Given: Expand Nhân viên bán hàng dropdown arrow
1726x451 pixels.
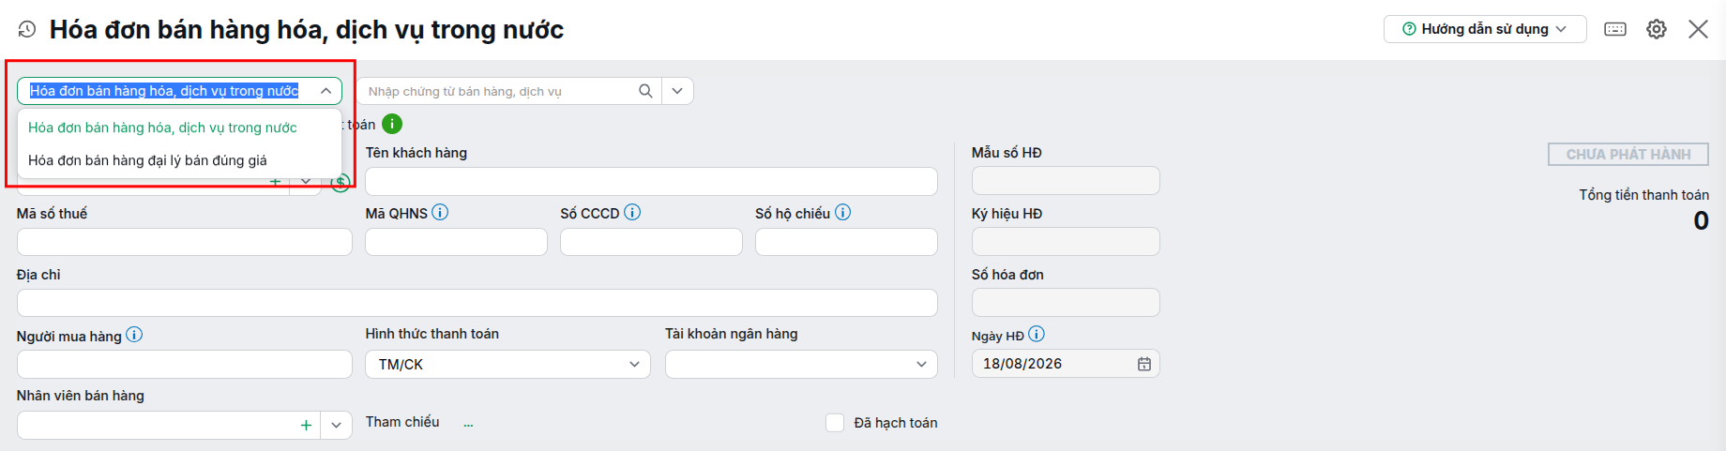Looking at the screenshot, I should [x=336, y=425].
